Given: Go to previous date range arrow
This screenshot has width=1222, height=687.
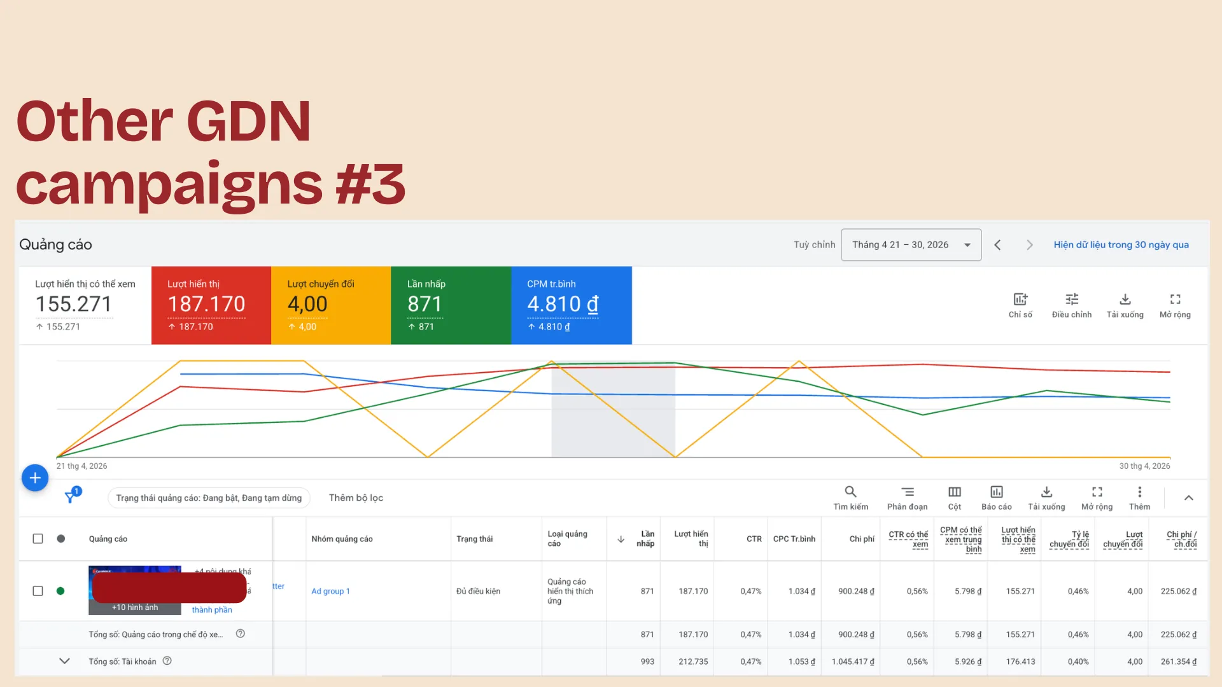Looking at the screenshot, I should [x=997, y=245].
